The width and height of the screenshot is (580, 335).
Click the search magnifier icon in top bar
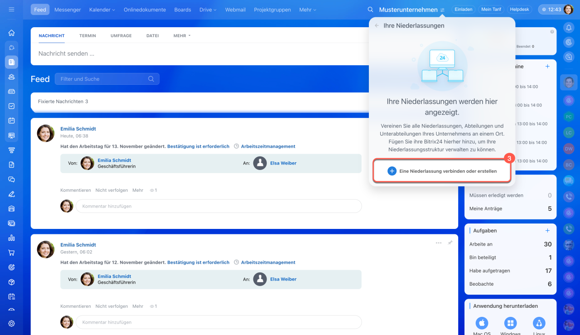[370, 10]
